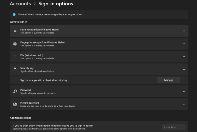
Task: Collapse the Security key section chevron
Action: click(184, 69)
